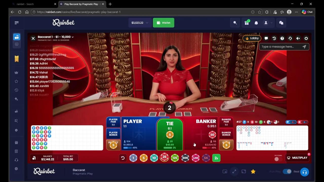The image size is (324, 182).
Task: Open live support via the headset icon
Action: point(290,38)
